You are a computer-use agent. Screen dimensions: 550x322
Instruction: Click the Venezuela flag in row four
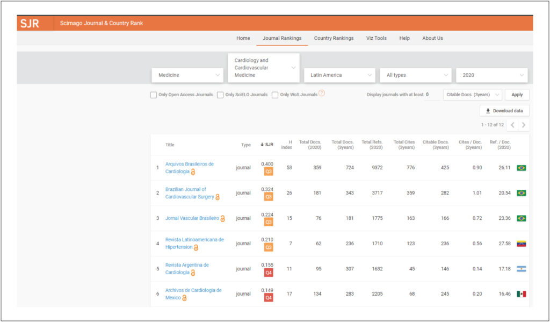pyautogui.click(x=521, y=244)
